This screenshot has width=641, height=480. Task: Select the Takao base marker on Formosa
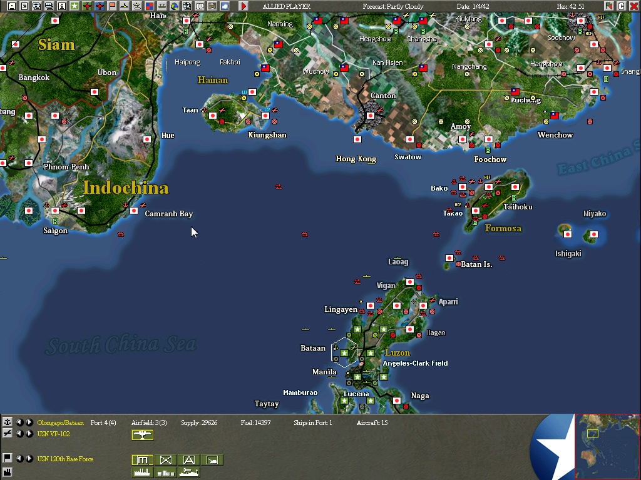(476, 211)
